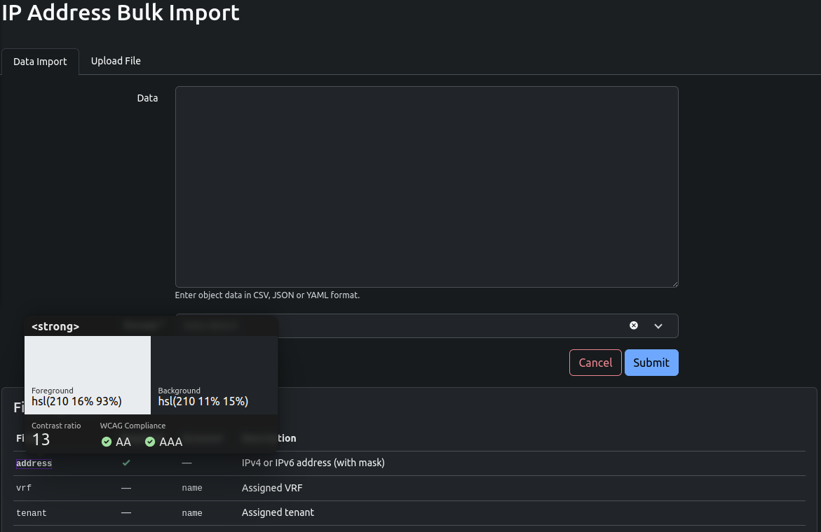Image resolution: width=821 pixels, height=532 pixels.
Task: Click the Foreground color swatch
Action: click(x=88, y=364)
